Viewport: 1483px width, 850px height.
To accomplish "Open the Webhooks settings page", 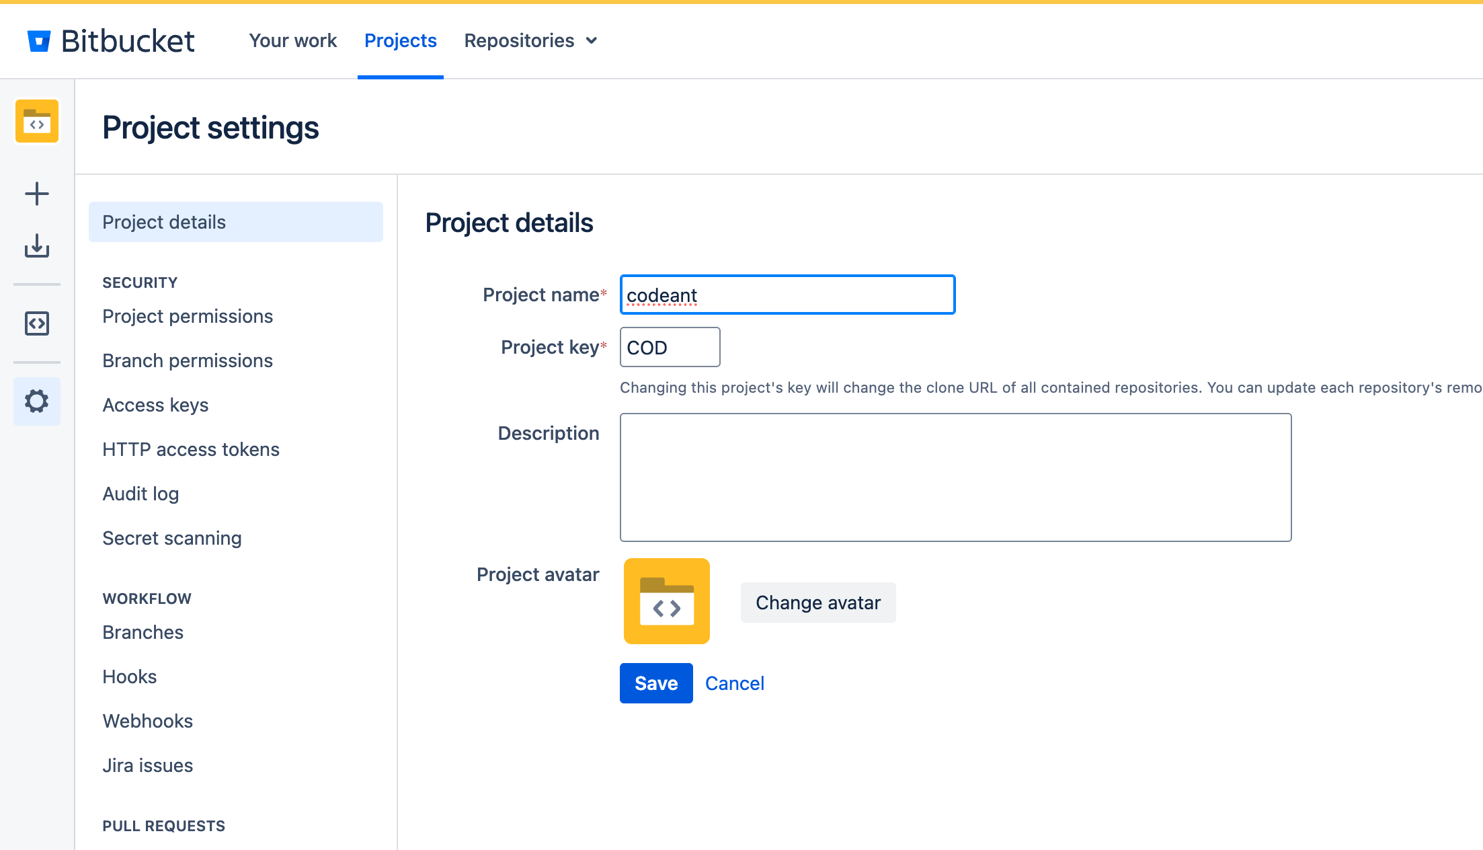I will 147,720.
